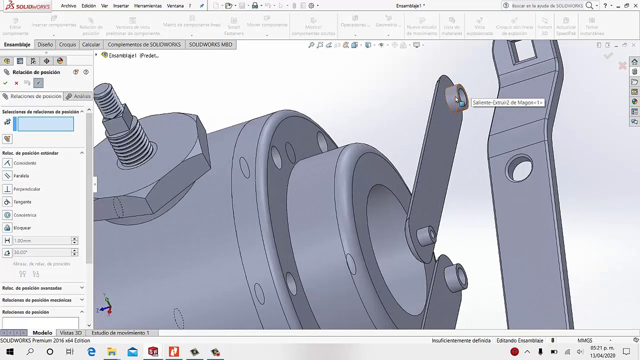Open the Hide/Show Items eye icon

click(381, 45)
